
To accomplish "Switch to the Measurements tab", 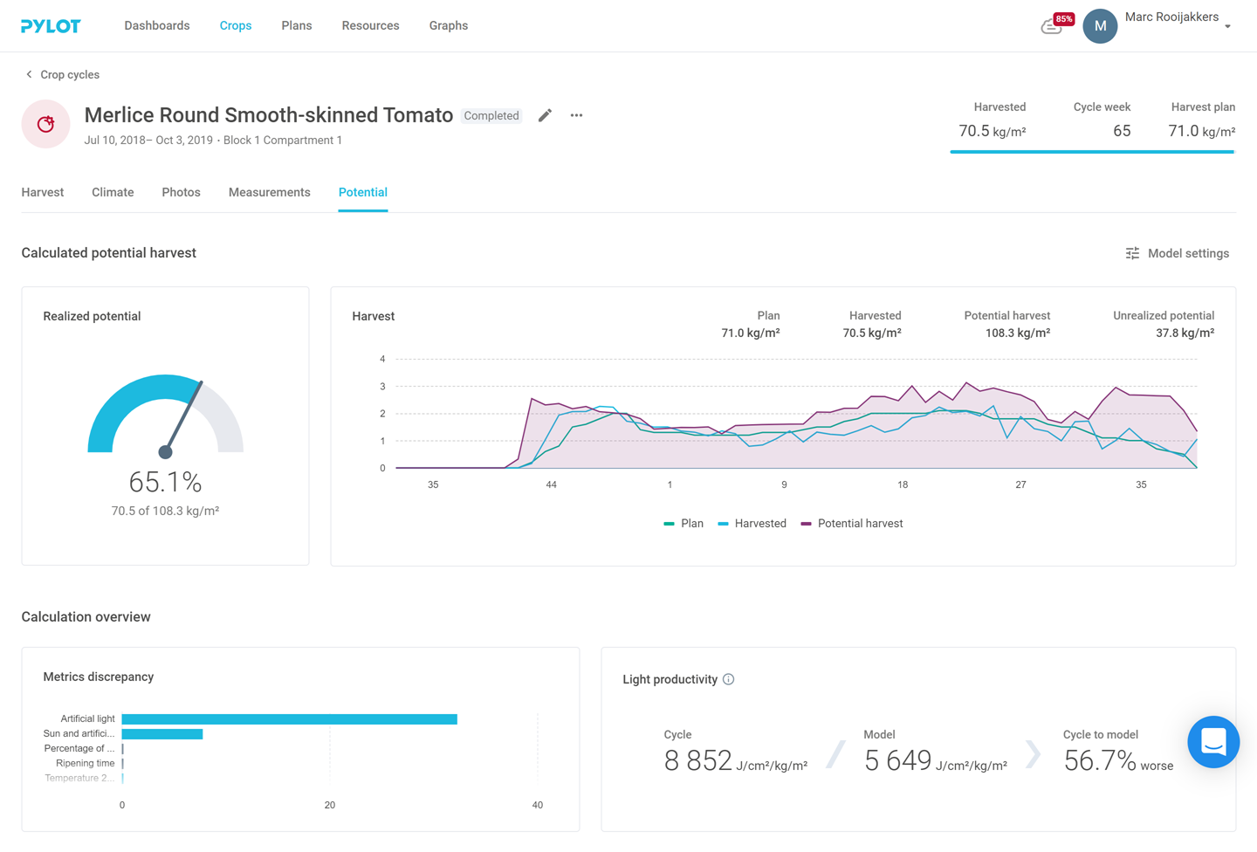I will pos(269,192).
